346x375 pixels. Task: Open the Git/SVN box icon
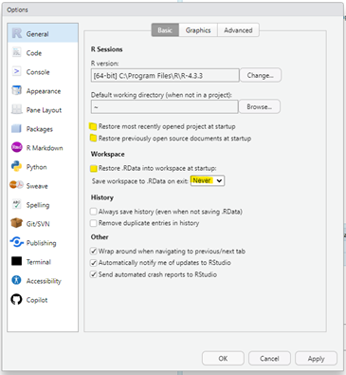[x=16, y=223]
